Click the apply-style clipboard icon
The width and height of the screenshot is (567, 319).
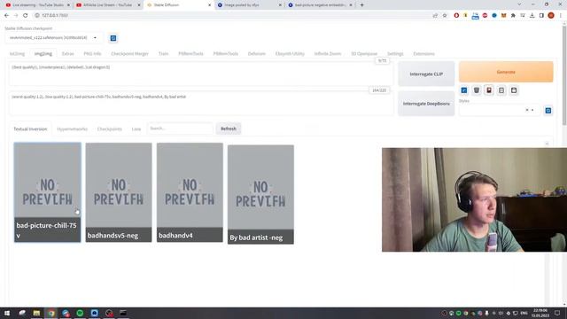[x=501, y=90]
